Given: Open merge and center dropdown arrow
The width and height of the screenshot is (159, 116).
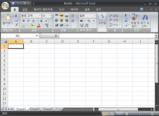Looking at the screenshot, I should 75,21.
